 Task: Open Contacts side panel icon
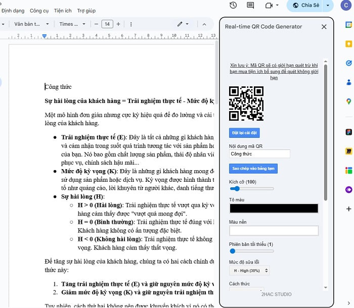348,82
